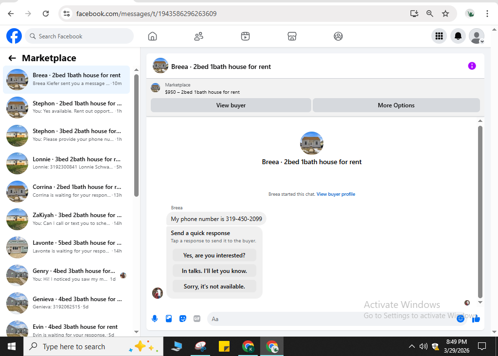Click the Search Facebook field
This screenshot has width=498, height=356.
(79, 36)
